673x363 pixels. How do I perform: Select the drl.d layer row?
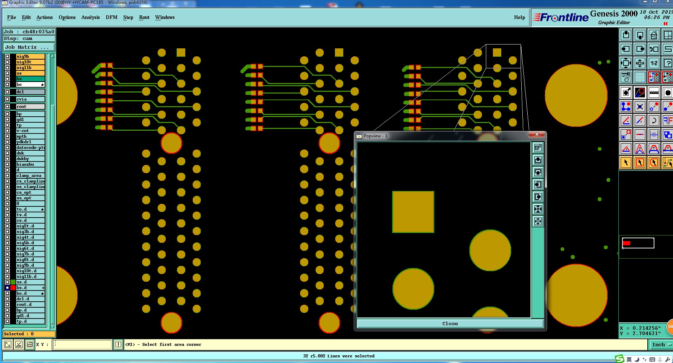30,299
